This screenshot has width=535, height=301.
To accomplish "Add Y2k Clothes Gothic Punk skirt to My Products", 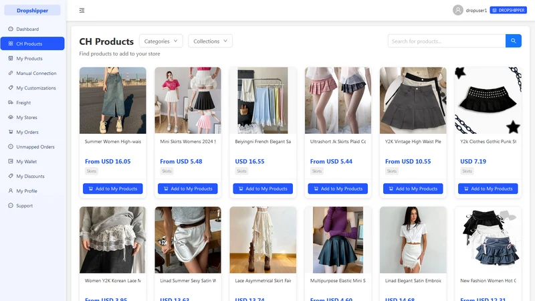I will 488,189.
